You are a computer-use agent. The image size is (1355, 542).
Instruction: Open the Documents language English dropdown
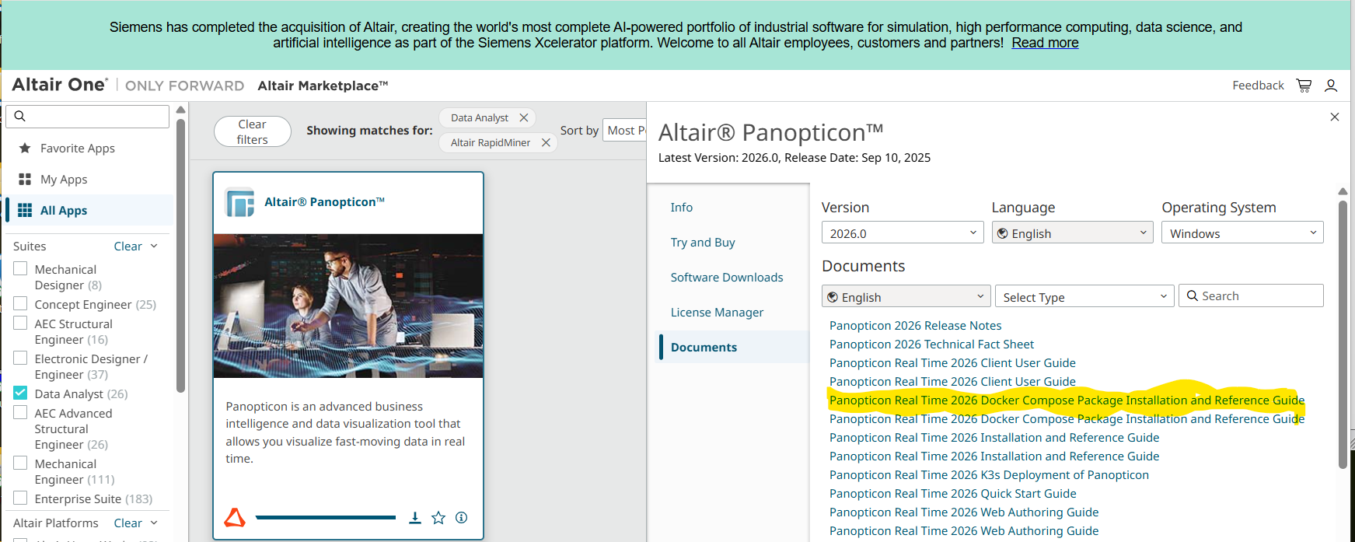906,296
